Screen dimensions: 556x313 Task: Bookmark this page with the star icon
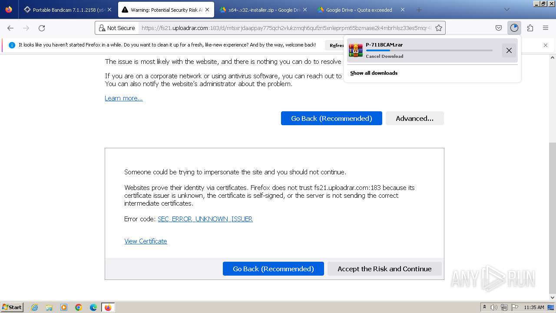point(439,28)
